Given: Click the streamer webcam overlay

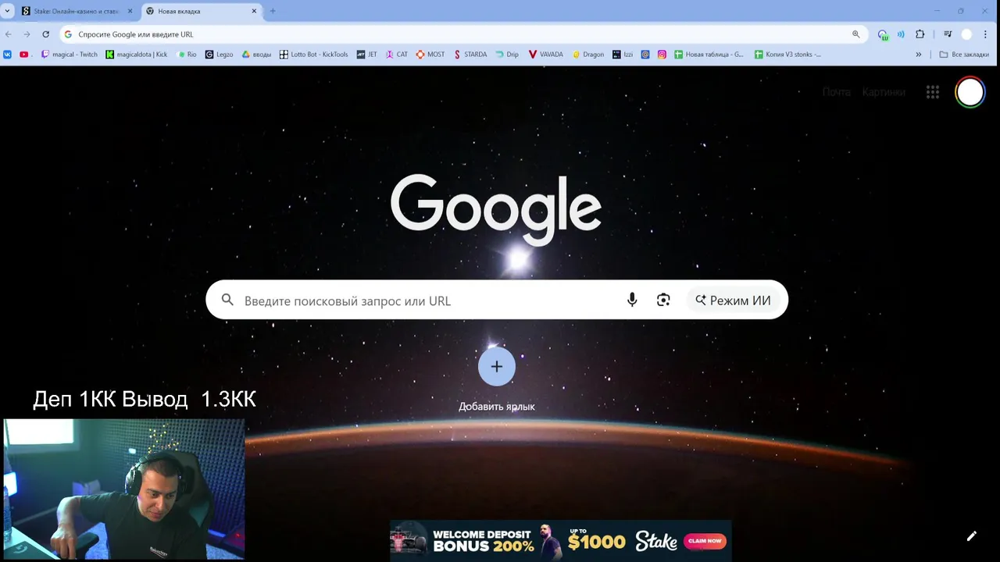Looking at the screenshot, I should 123,489.
